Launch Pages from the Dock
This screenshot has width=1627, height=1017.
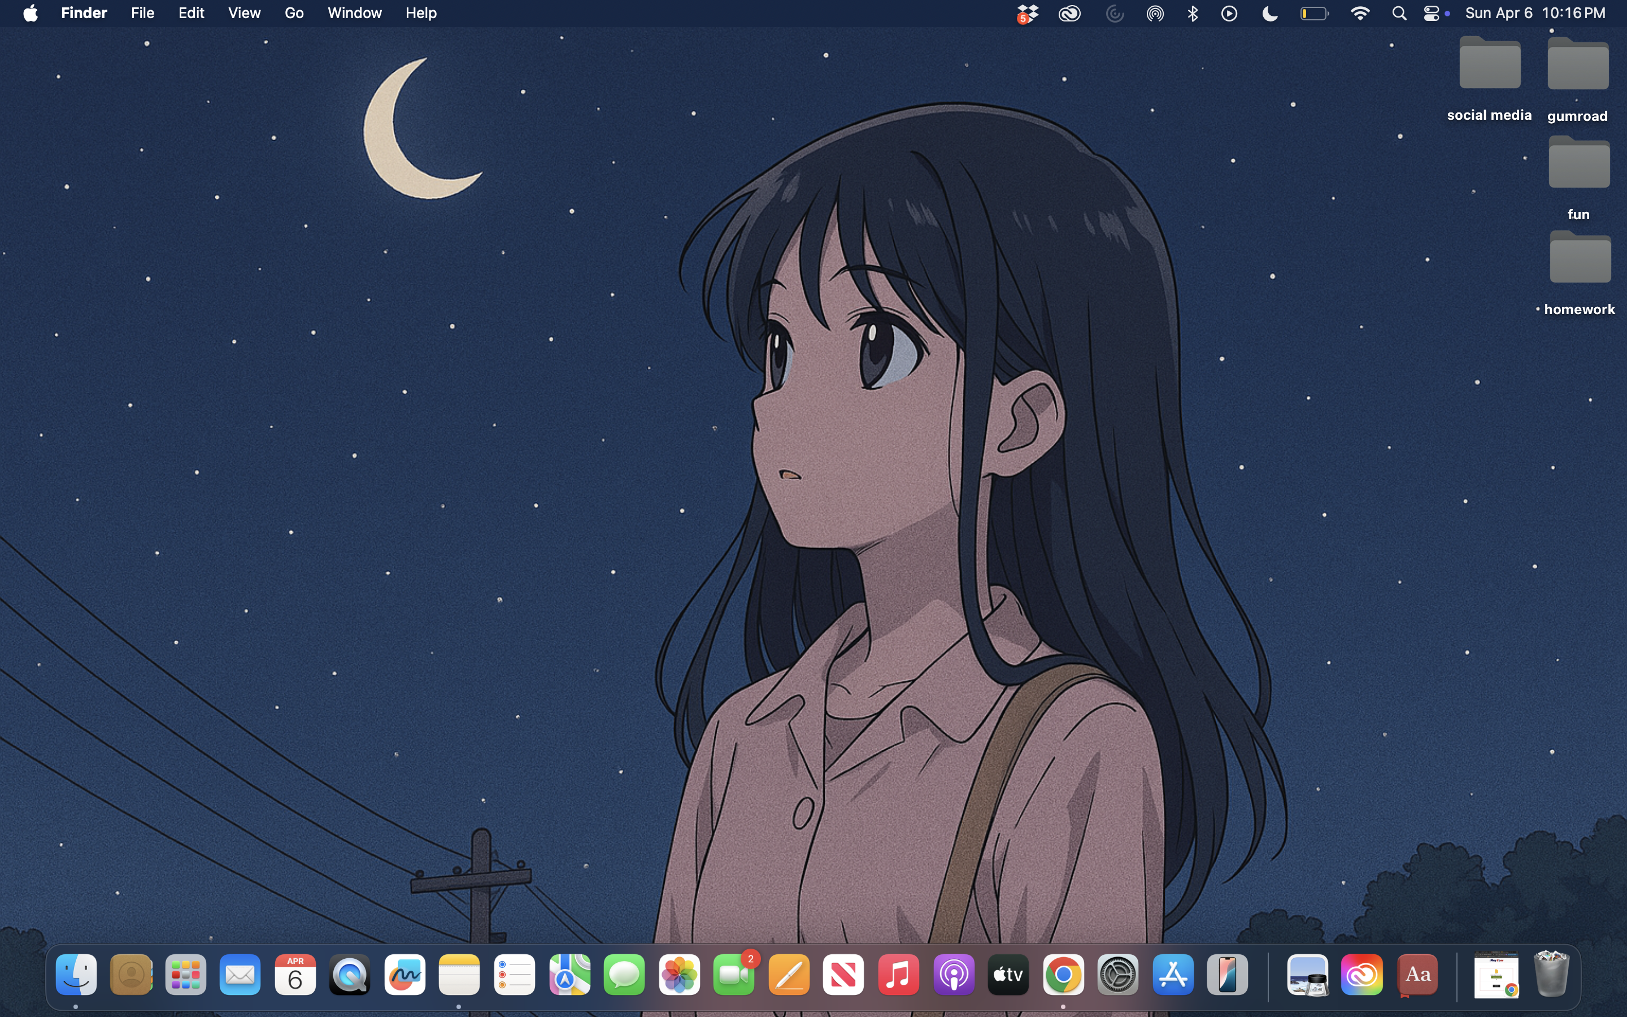789,975
